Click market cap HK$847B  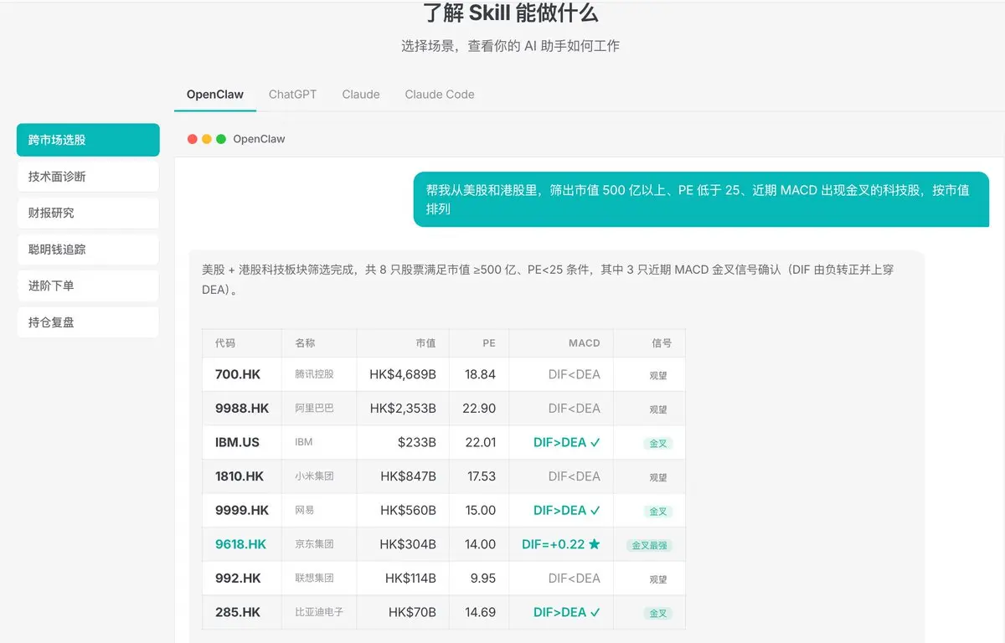pyautogui.click(x=408, y=476)
